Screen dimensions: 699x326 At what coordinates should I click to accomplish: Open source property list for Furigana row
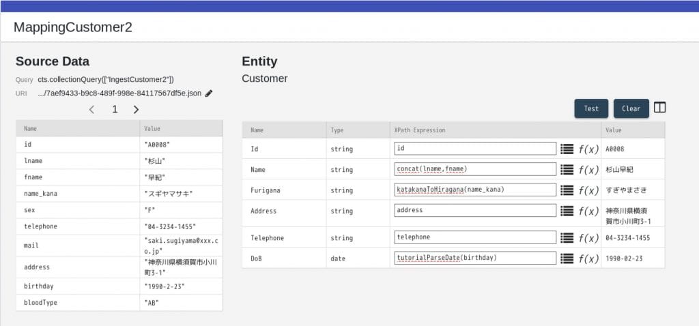pos(567,190)
